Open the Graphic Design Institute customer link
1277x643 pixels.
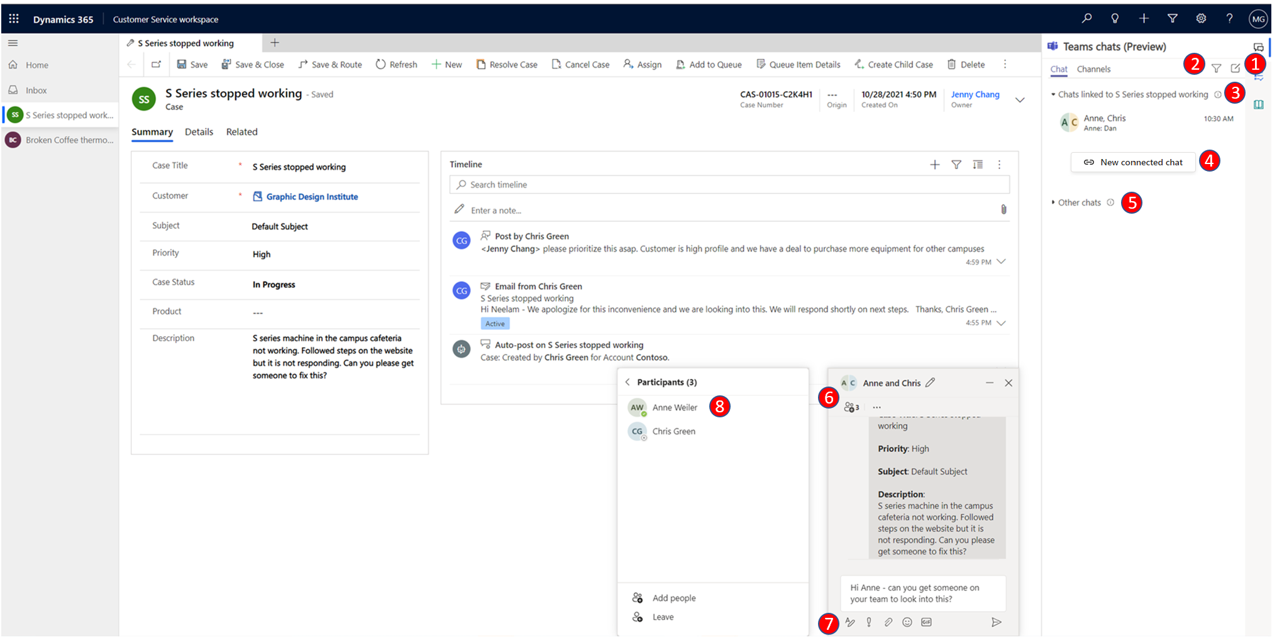(312, 196)
